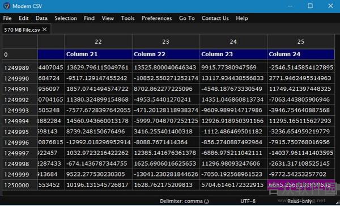Select row header 1249989
Image resolution: width=340 pixels, height=206 pixels.
20,68
